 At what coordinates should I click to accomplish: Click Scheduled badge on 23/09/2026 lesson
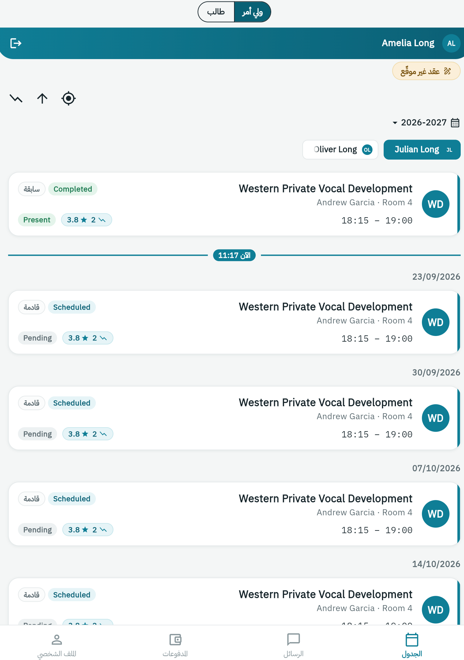pyautogui.click(x=72, y=307)
